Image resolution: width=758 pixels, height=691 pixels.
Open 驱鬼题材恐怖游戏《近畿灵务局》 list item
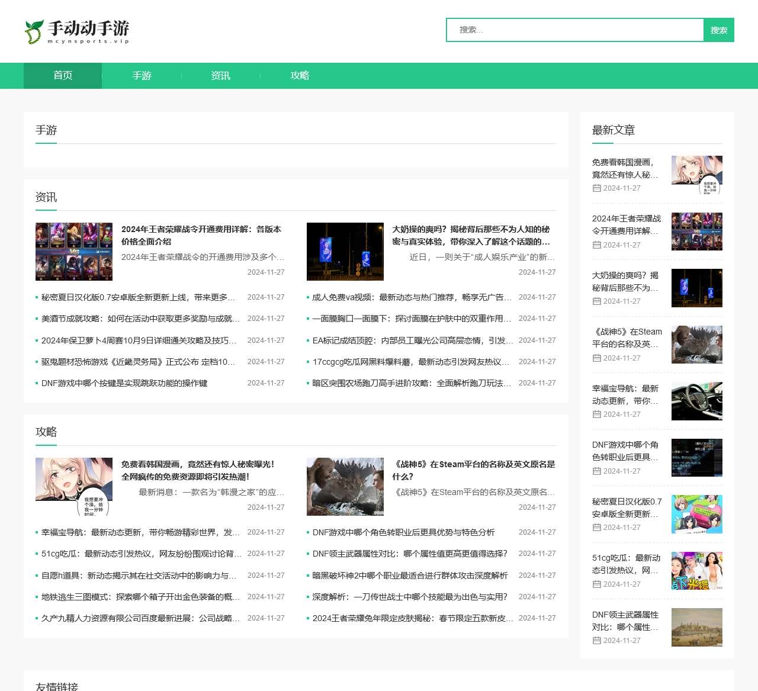pyautogui.click(x=138, y=362)
